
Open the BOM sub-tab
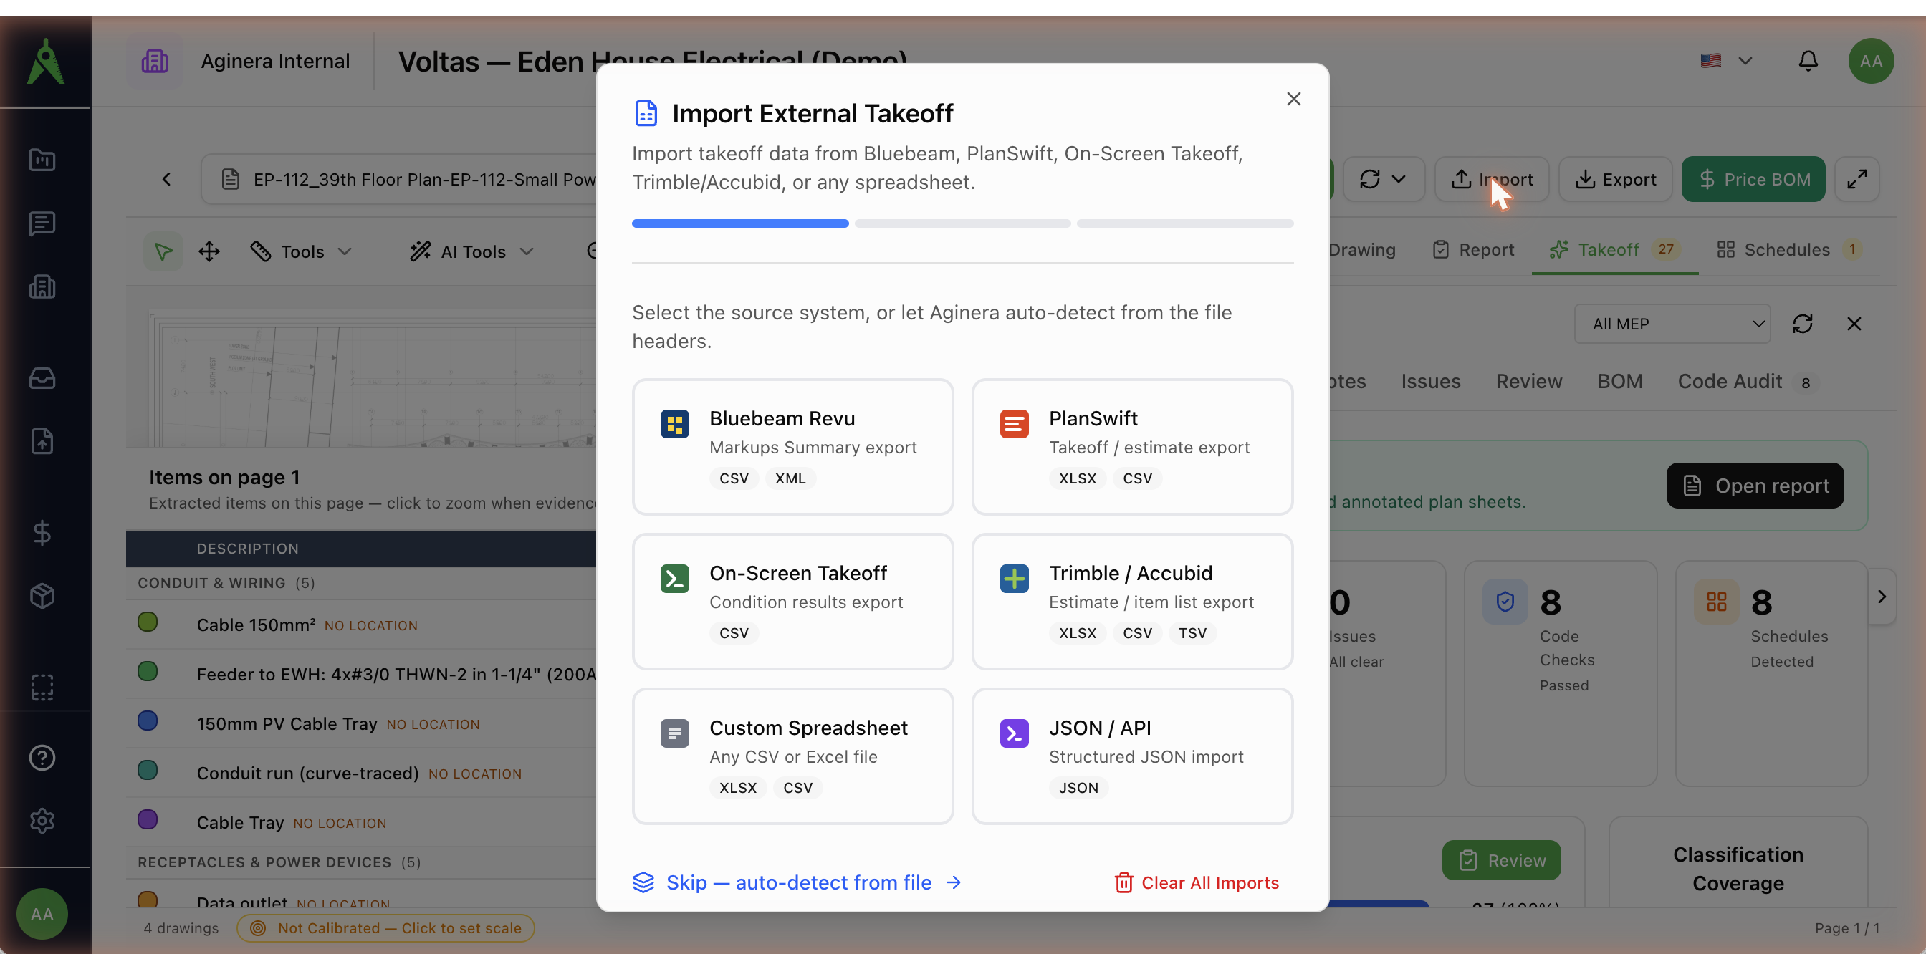point(1619,381)
